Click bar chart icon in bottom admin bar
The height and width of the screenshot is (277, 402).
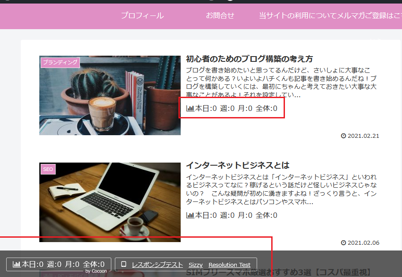[16, 264]
